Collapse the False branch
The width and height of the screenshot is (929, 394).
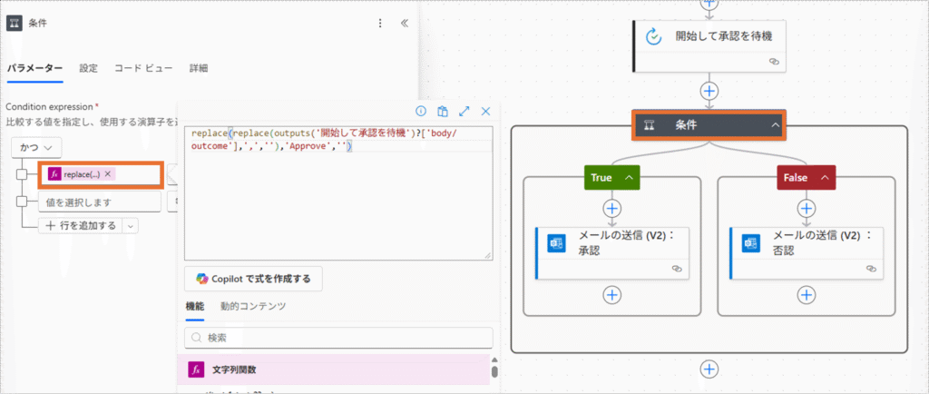tap(825, 178)
